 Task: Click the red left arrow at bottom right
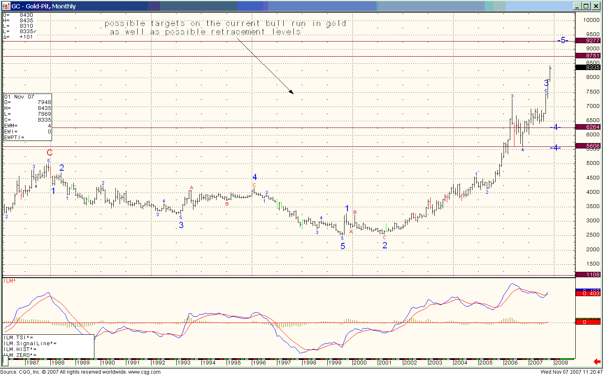[597, 362]
